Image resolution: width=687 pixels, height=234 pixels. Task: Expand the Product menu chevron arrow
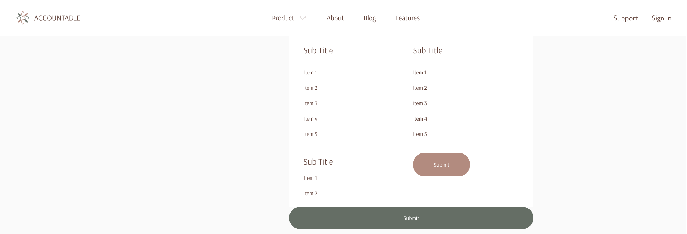303,18
